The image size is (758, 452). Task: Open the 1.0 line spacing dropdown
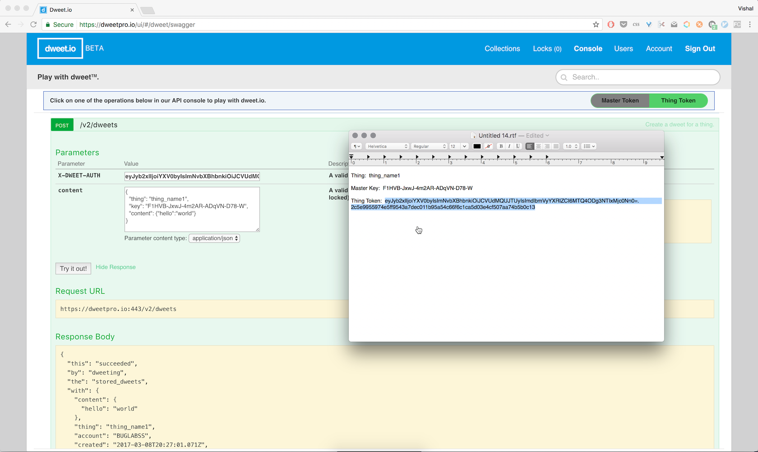(571, 146)
